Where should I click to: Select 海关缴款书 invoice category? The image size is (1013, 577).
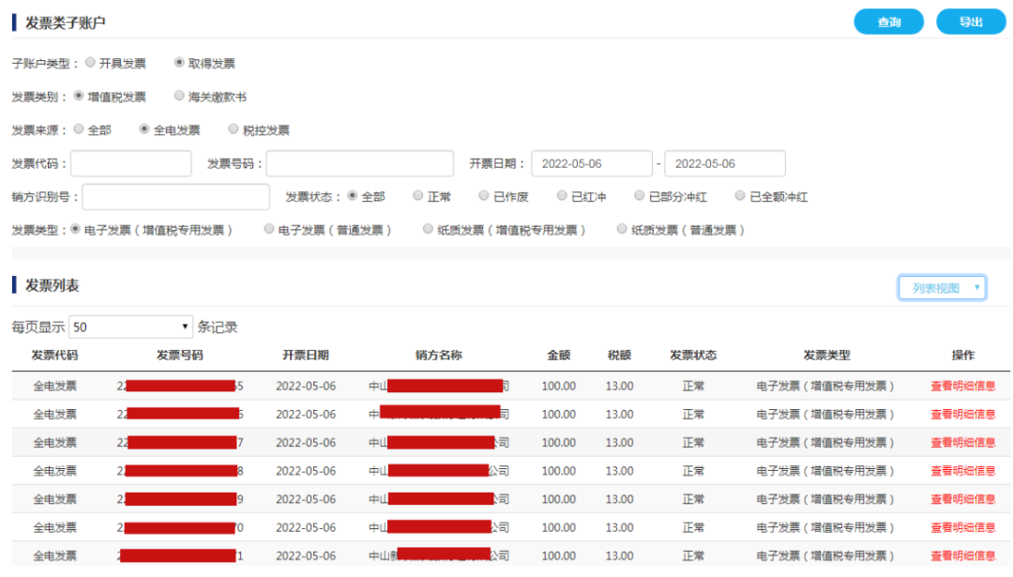click(179, 96)
